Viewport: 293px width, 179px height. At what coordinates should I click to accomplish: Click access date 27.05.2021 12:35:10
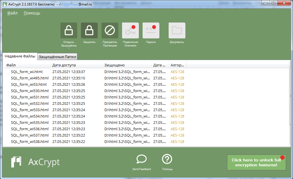[69, 78]
